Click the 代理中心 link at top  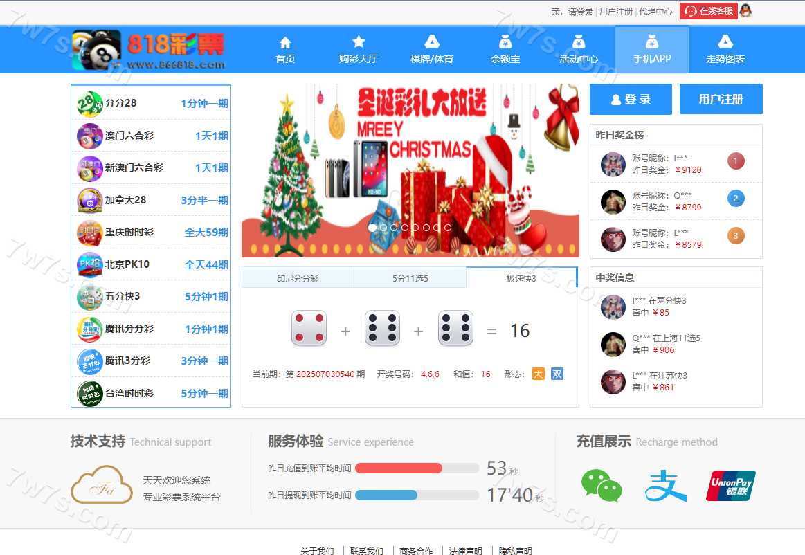pos(655,12)
